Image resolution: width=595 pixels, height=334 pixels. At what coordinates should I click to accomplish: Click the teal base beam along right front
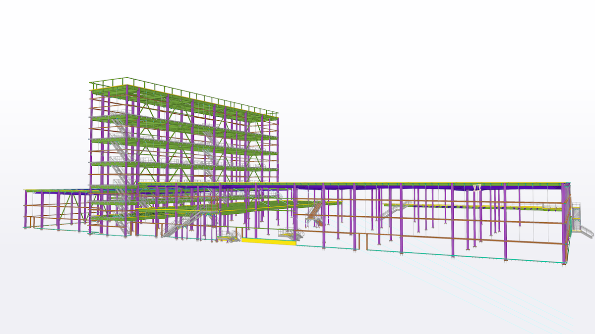pyautogui.click(x=496, y=258)
